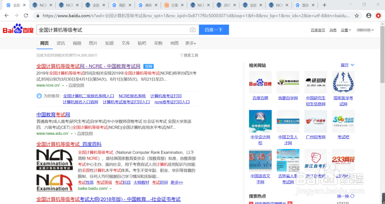Switch to the 饭友 browser tab

pyautogui.click(x=305, y=5)
